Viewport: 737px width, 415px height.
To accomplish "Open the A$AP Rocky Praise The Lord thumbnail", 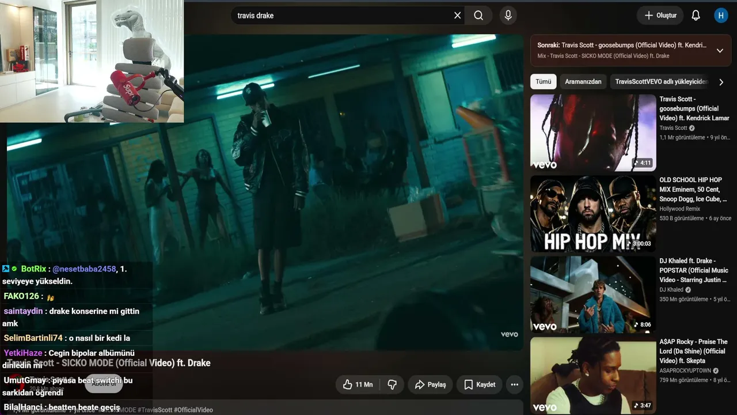I will [x=593, y=375].
